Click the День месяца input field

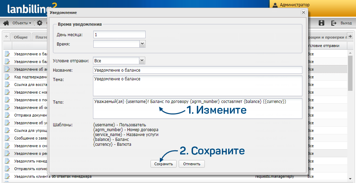(119, 35)
